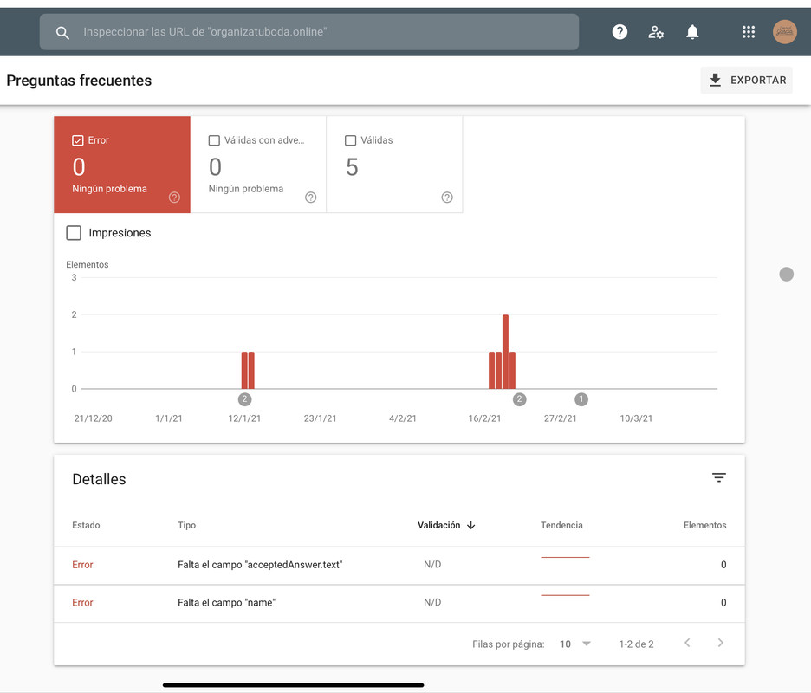Image resolution: width=811 pixels, height=693 pixels.
Task: Click chart marker 2 near 16/2/21
Action: (x=519, y=399)
